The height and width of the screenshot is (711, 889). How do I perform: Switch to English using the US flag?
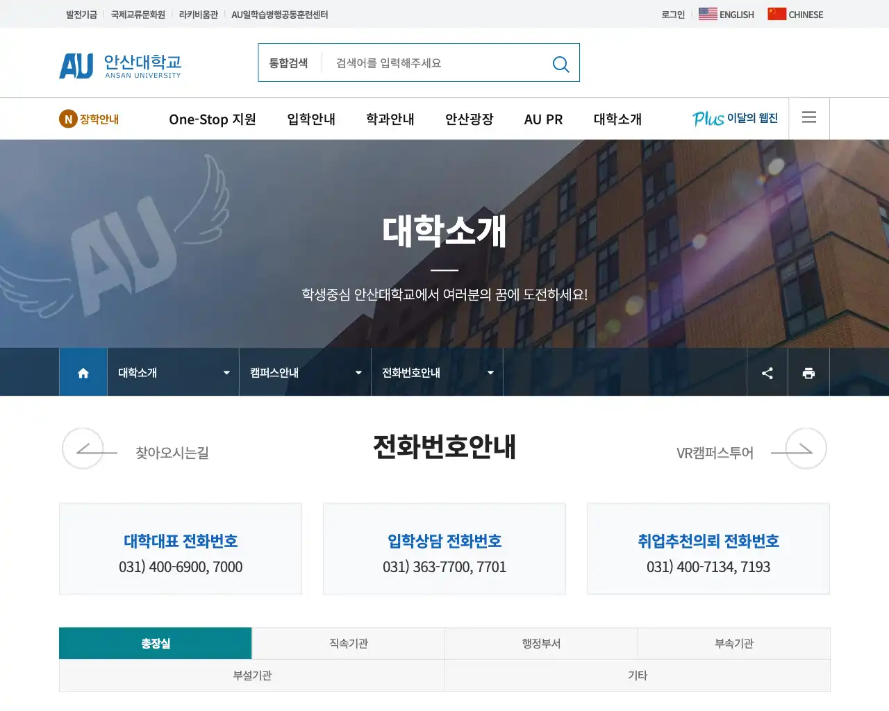coord(707,13)
